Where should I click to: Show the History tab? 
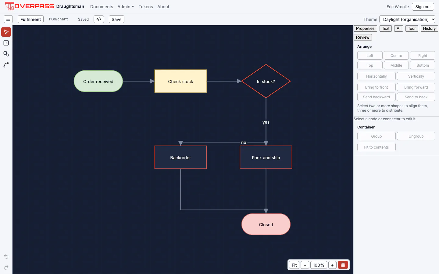click(429, 28)
